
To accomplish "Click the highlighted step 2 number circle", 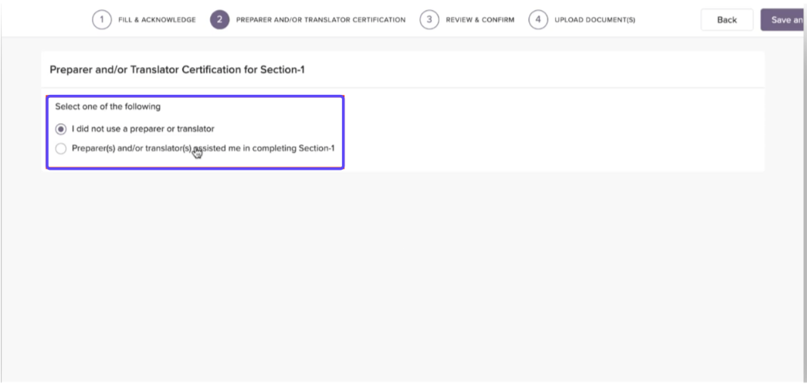I will [219, 20].
